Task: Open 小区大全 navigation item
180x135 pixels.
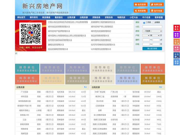Action: [134, 17]
